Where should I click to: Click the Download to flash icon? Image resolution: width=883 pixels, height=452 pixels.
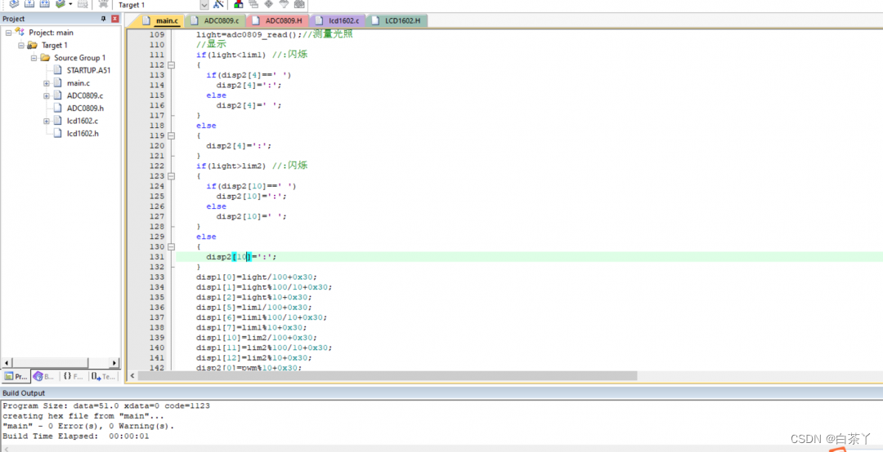[103, 4]
